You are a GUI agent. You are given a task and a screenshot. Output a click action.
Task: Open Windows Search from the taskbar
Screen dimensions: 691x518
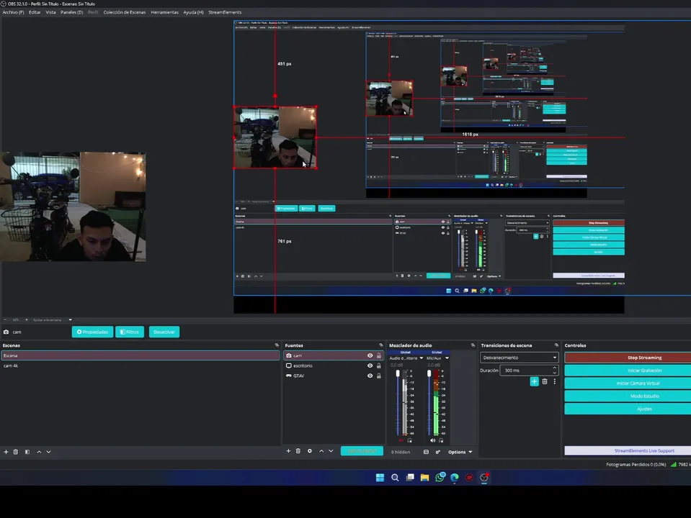click(x=395, y=478)
